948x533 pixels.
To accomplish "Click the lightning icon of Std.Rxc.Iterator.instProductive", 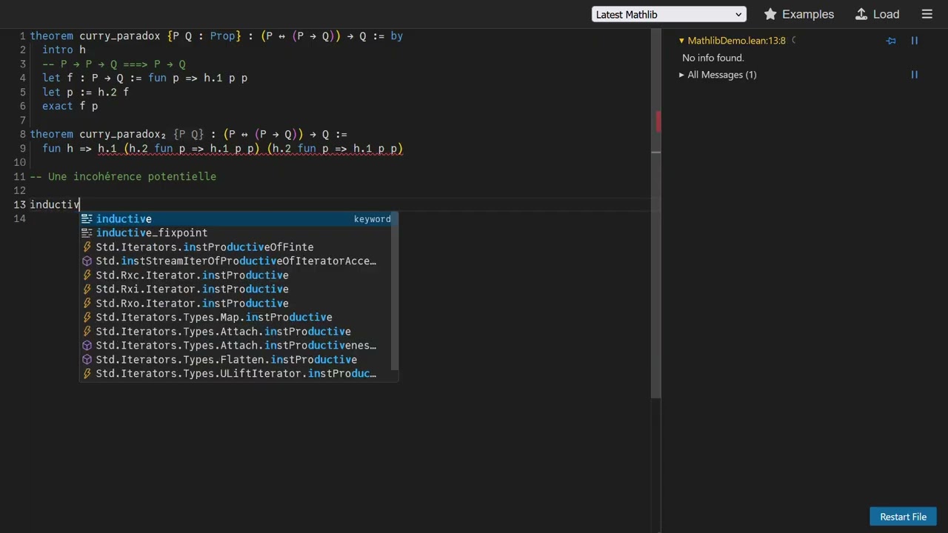I will (x=87, y=275).
